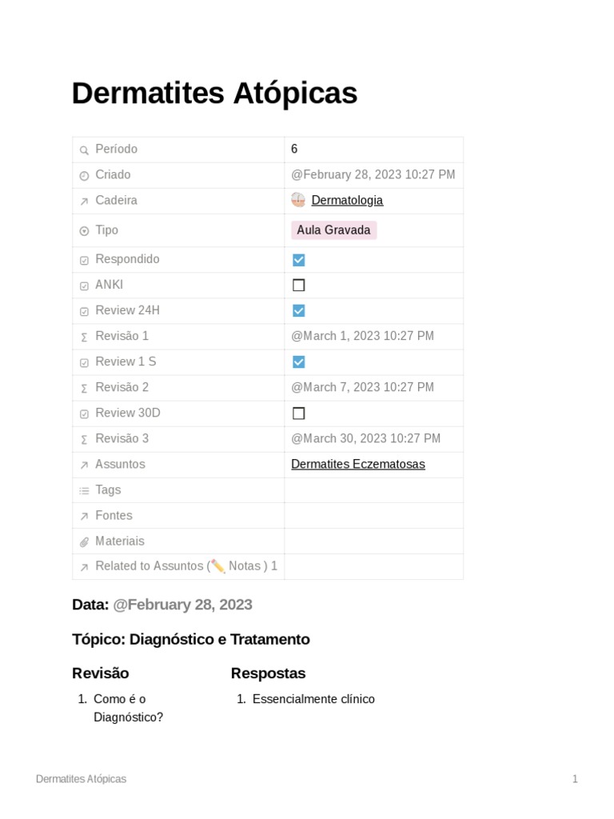Screen dimensions: 614x819
Task: Click the list icon beside Tags
Action: (84, 490)
